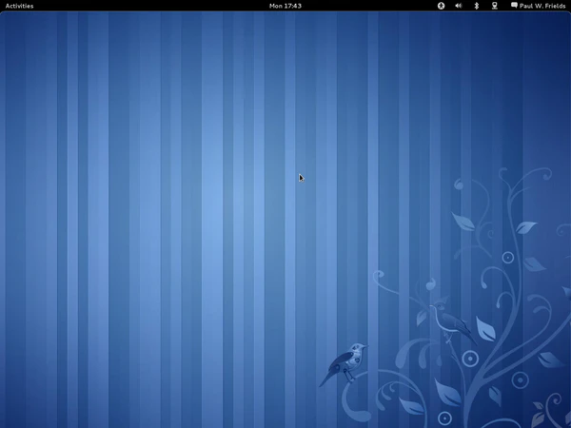
Task: Click the wired network connection icon
Action: pos(494,6)
